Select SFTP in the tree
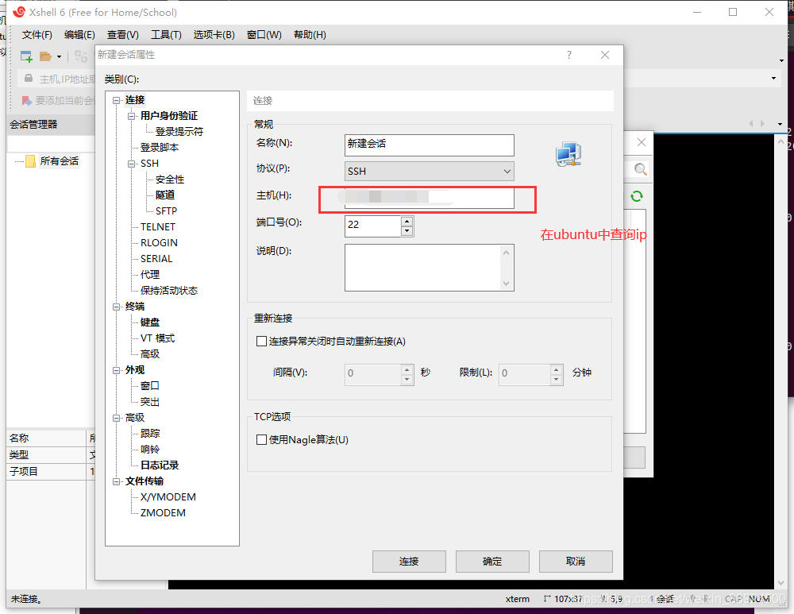Viewport: 794px width, 614px height. pyautogui.click(x=166, y=211)
